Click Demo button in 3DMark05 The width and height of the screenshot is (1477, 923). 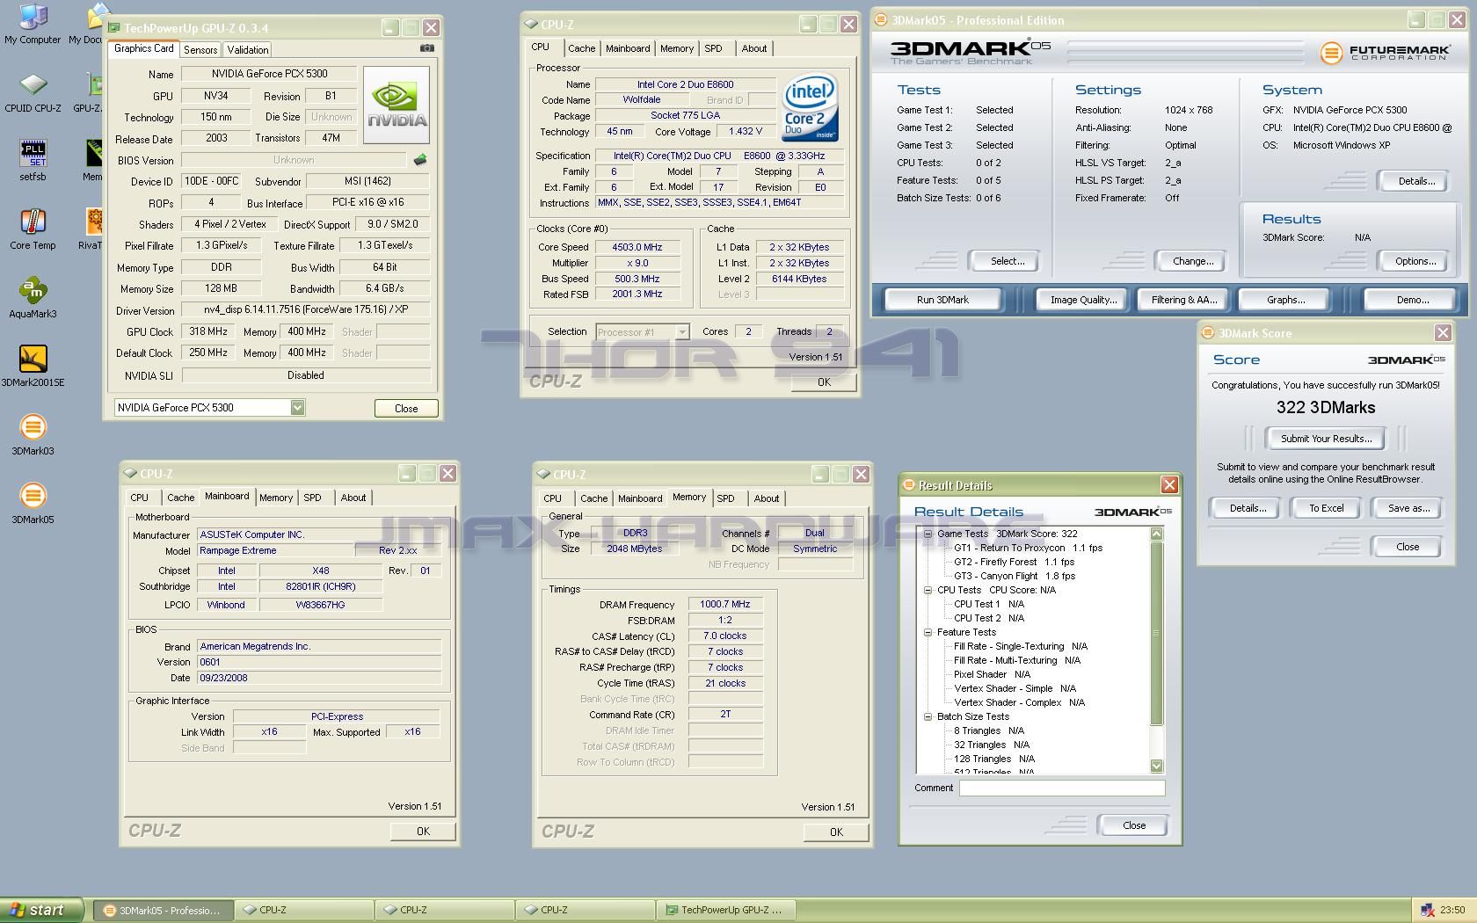coord(1412,300)
